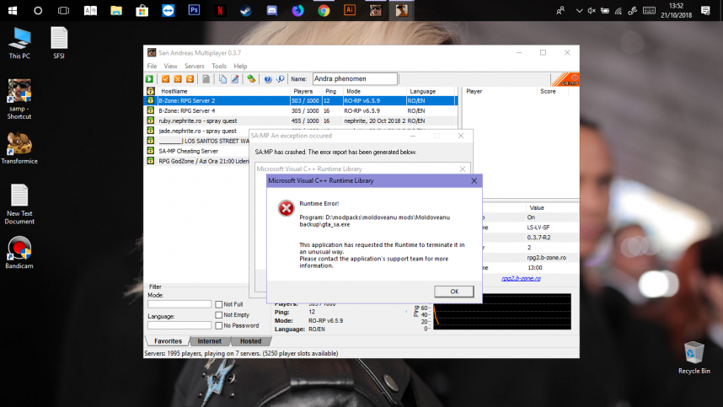Open the Tools menu in SA-MP

click(219, 66)
